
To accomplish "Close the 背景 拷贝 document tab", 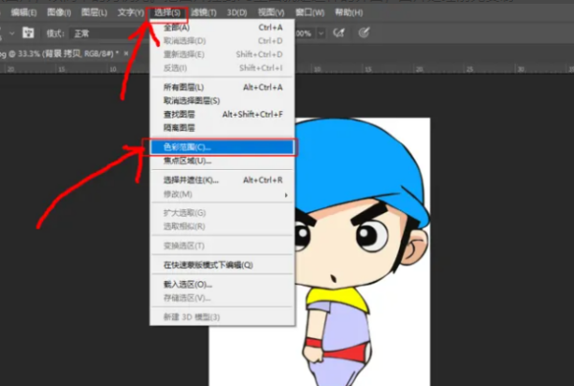I will click(x=126, y=54).
